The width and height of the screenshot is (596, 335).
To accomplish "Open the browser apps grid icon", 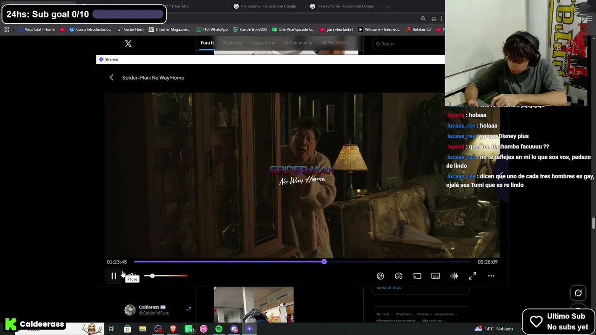I will pyautogui.click(x=6, y=29).
